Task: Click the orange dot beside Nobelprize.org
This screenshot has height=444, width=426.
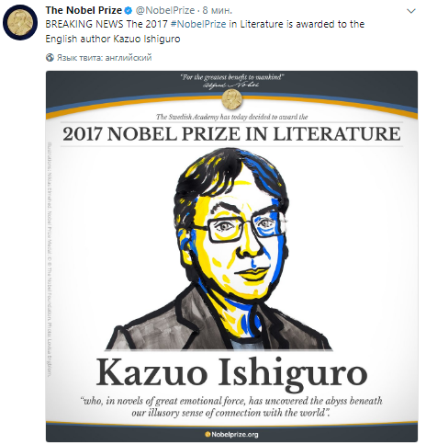Action: [207, 434]
